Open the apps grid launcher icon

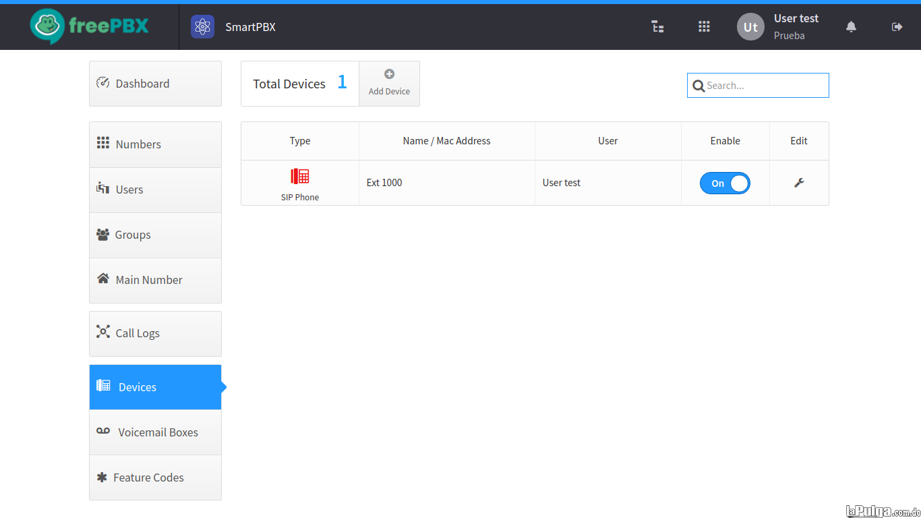click(x=704, y=27)
